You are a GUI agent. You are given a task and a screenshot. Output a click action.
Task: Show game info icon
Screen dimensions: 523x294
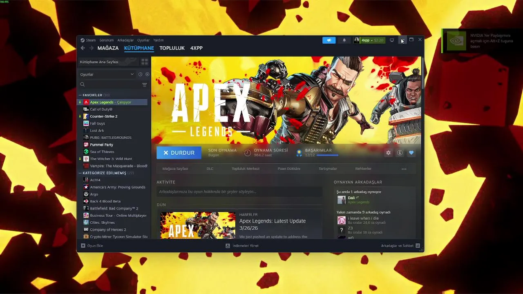(x=400, y=153)
